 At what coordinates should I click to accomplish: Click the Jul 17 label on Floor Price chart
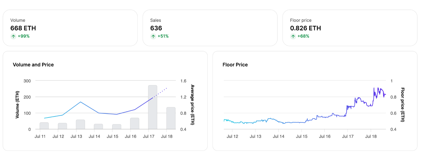click(348, 136)
